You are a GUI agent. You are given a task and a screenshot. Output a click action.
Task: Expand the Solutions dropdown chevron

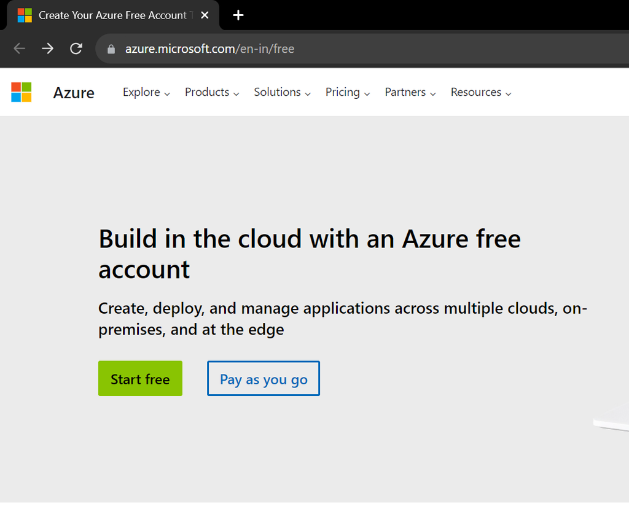pos(308,94)
